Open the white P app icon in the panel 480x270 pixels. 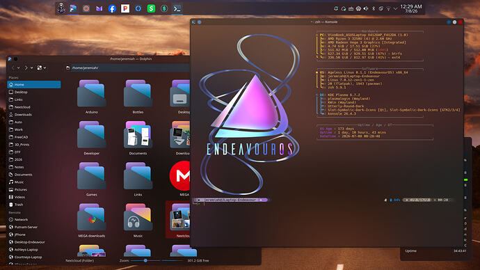pos(125,8)
